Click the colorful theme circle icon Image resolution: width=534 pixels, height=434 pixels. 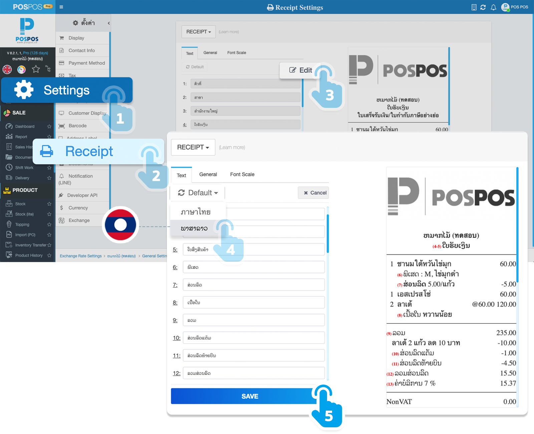click(21, 69)
